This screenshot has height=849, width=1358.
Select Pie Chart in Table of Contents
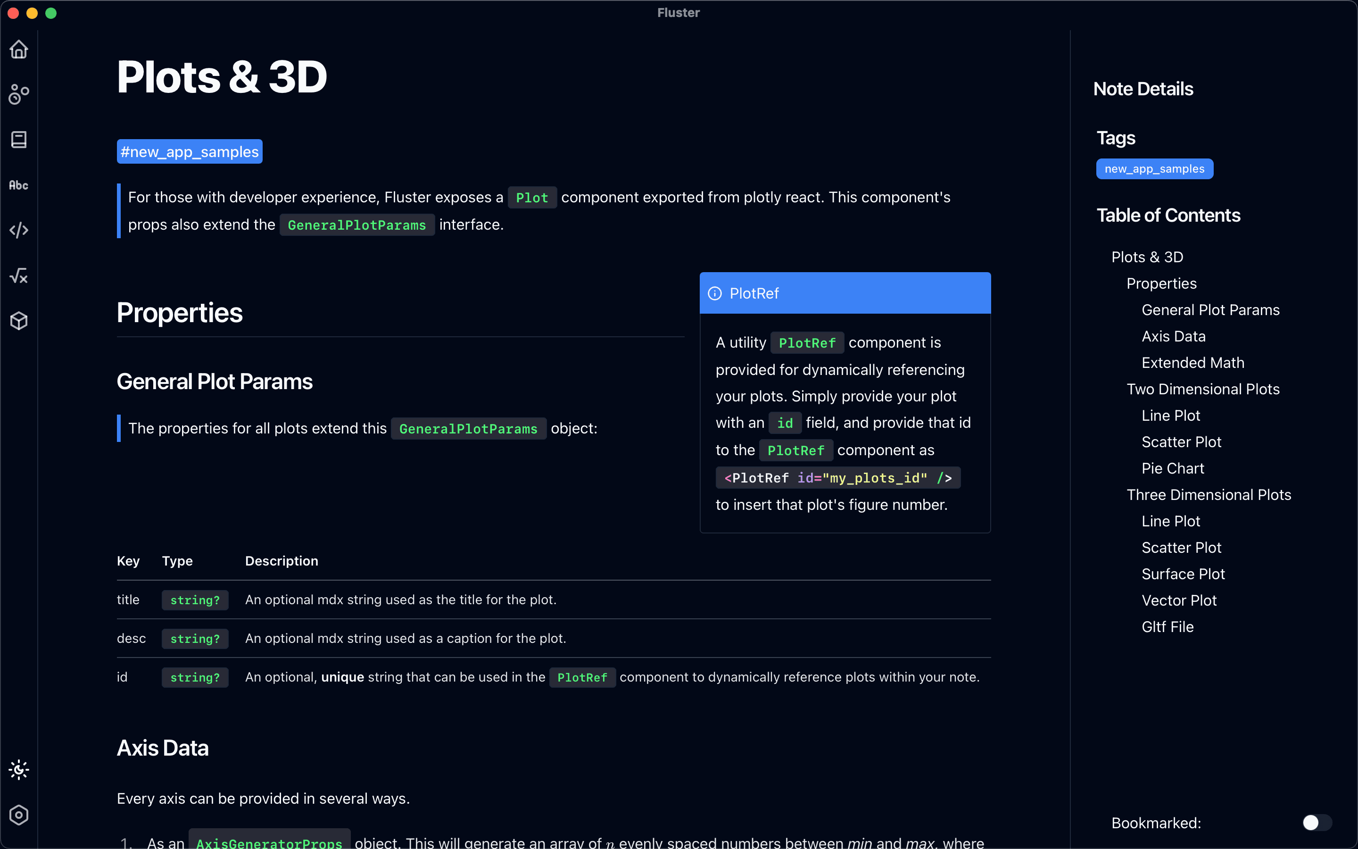pyautogui.click(x=1172, y=468)
